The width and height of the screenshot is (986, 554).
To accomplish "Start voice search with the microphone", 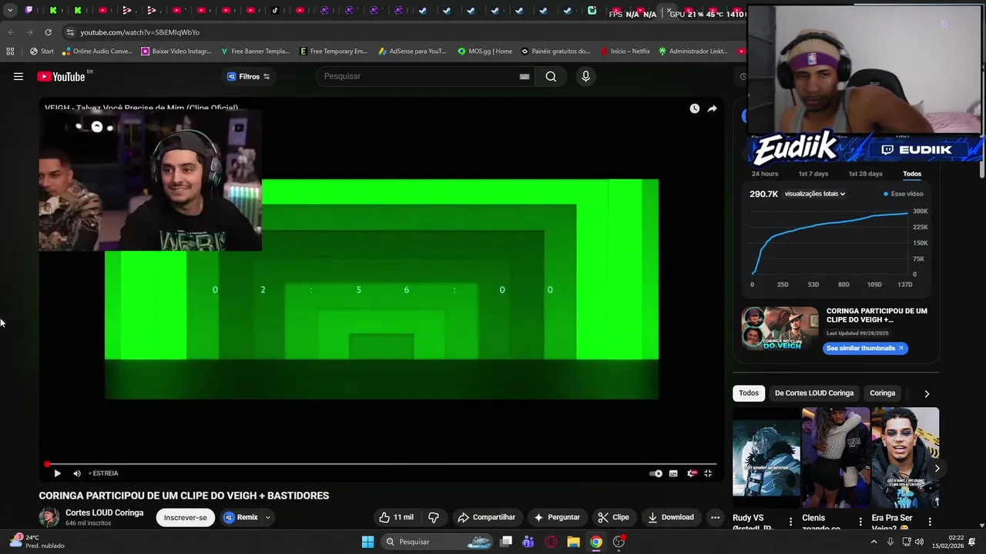I will (x=585, y=76).
